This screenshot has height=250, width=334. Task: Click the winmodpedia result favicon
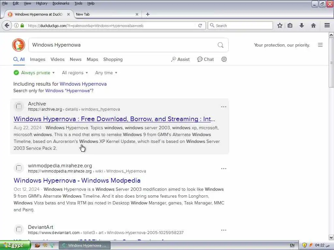pos(19,168)
